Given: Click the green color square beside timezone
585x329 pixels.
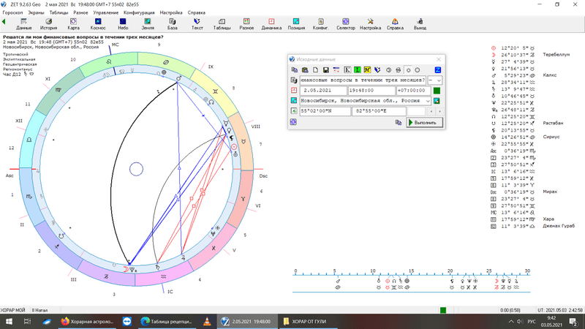Looking at the screenshot, I should (437, 91).
